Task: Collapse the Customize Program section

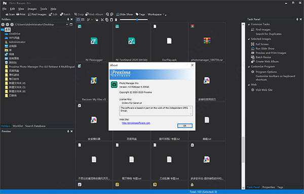Action: click(249, 67)
